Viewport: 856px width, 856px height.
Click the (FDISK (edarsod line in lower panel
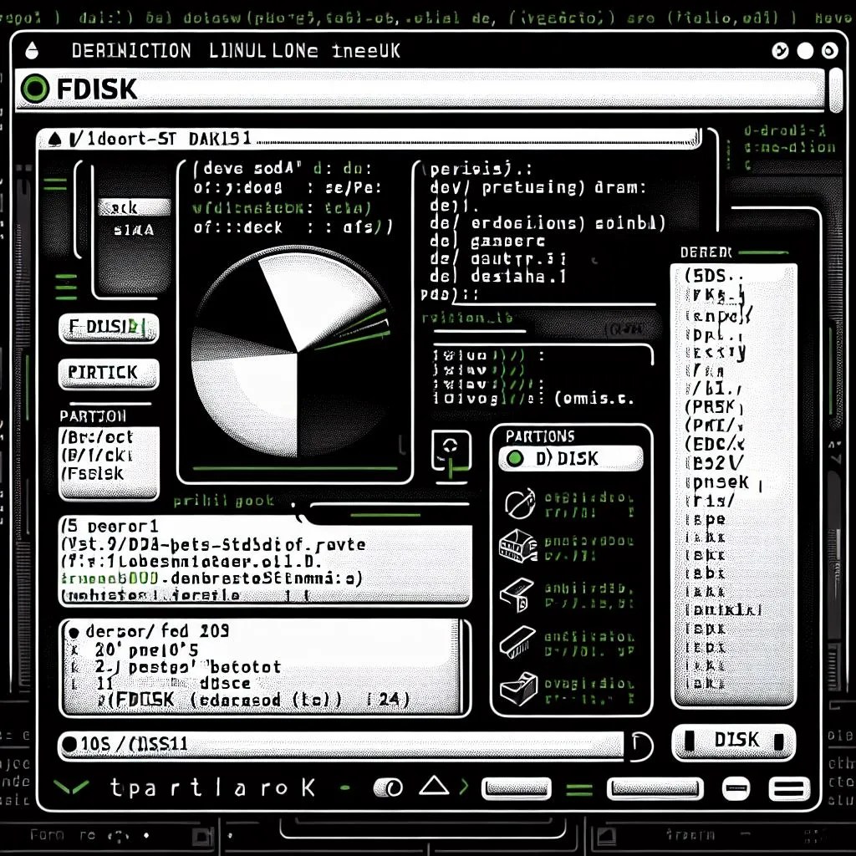coord(252,700)
